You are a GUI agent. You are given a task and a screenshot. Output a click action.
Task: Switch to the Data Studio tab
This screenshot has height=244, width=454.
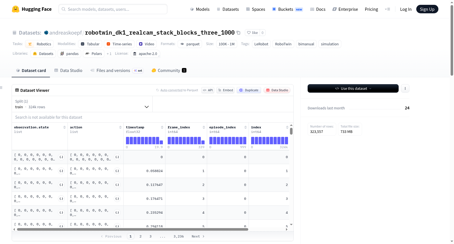[68, 71]
